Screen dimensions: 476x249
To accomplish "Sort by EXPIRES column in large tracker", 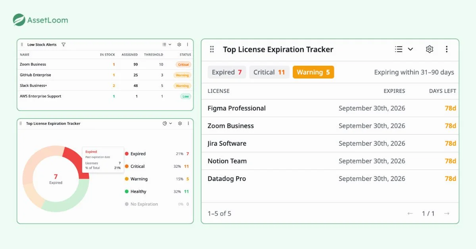I will pos(394,91).
